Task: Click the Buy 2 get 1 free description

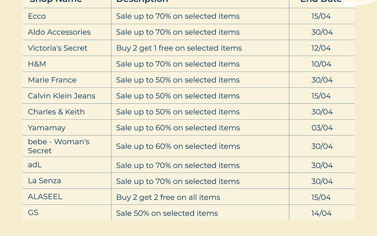Action: [x=179, y=48]
